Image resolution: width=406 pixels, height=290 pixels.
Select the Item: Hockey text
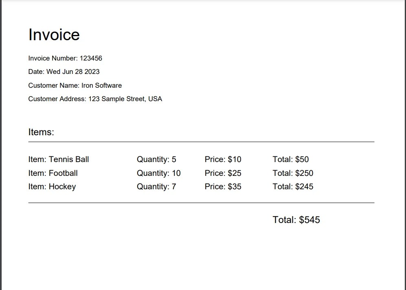pos(52,186)
